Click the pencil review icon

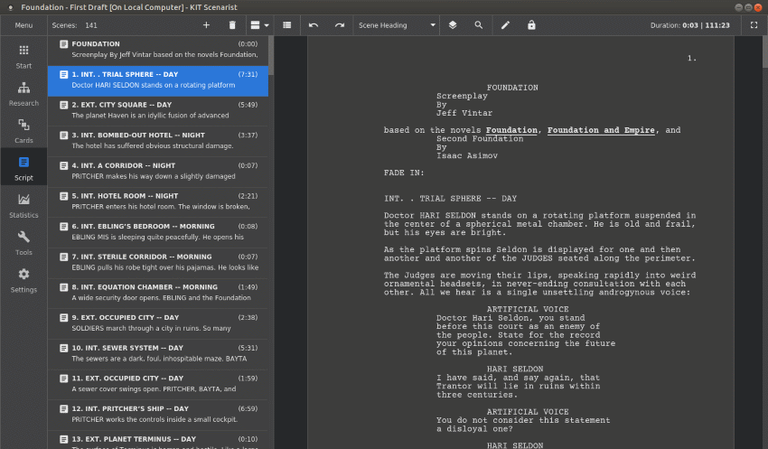point(505,25)
